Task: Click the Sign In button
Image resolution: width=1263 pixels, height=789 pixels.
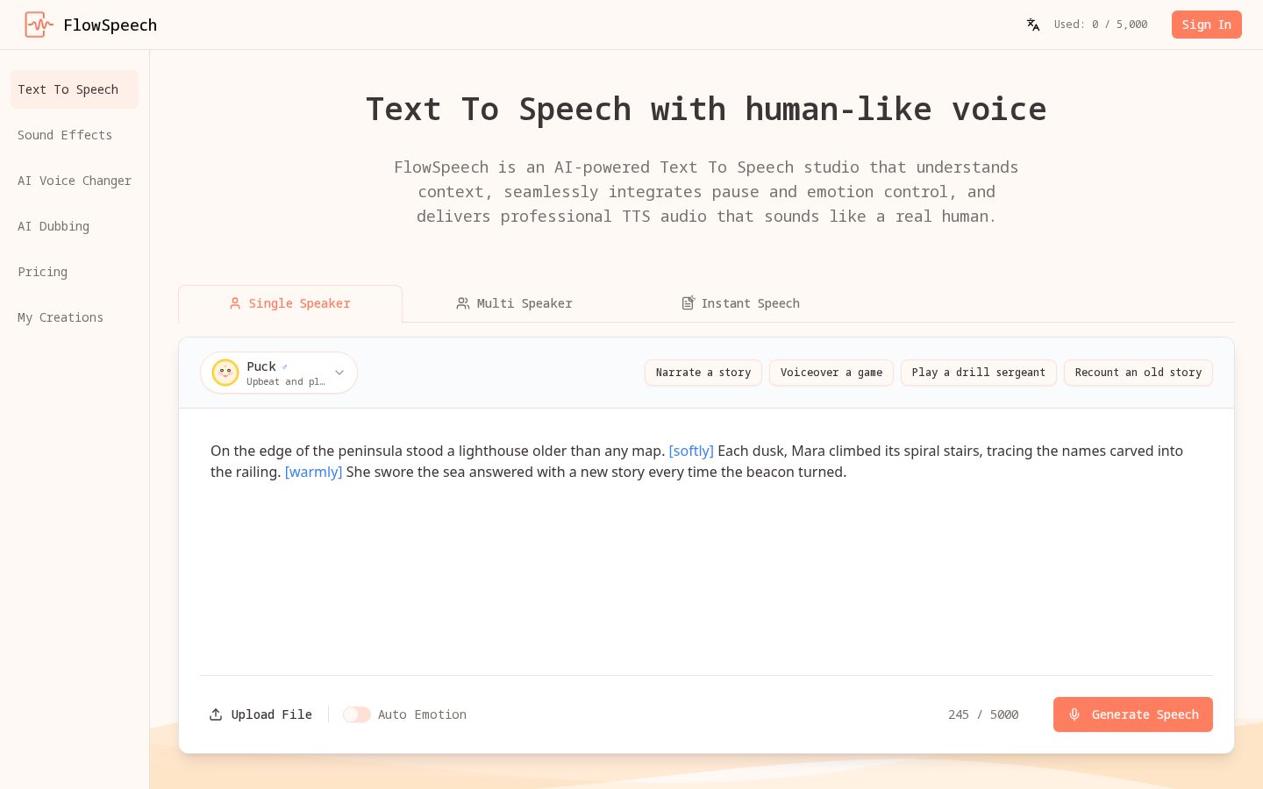Action: point(1207,25)
